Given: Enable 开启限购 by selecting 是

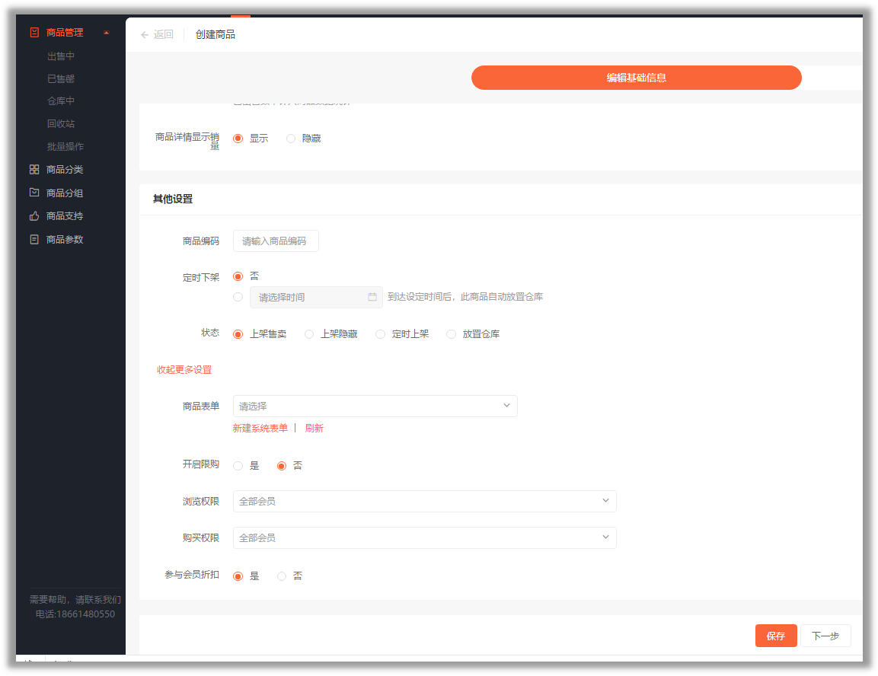Looking at the screenshot, I should click(238, 466).
